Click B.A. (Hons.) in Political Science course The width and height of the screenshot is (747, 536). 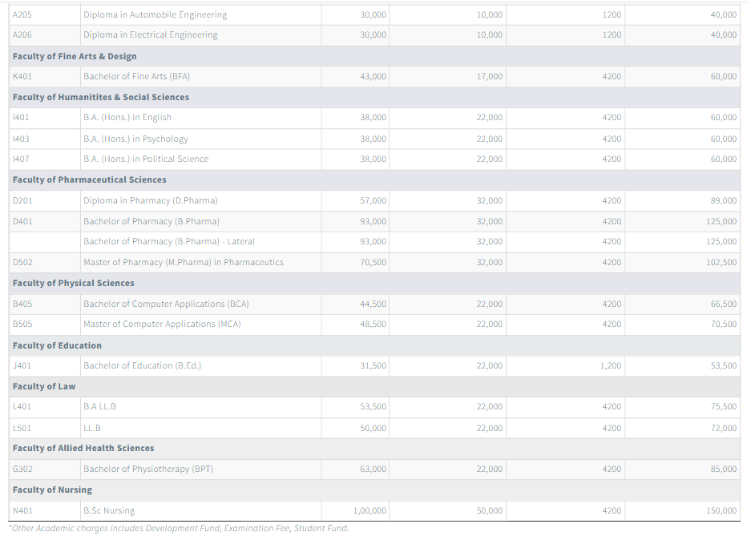click(146, 159)
